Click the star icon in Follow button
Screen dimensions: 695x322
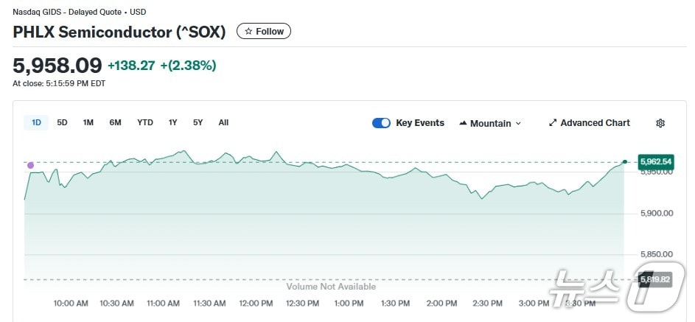pyautogui.click(x=248, y=32)
